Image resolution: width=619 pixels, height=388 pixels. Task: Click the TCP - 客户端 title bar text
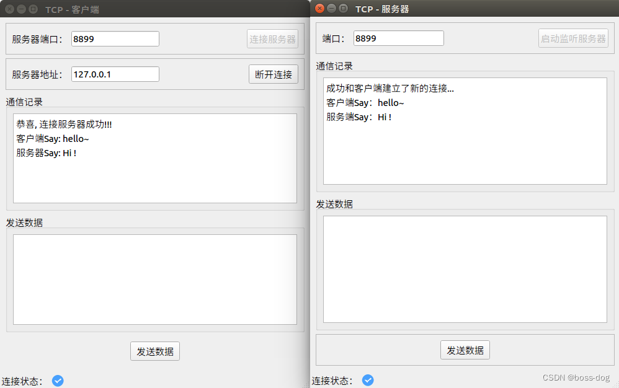coord(72,9)
